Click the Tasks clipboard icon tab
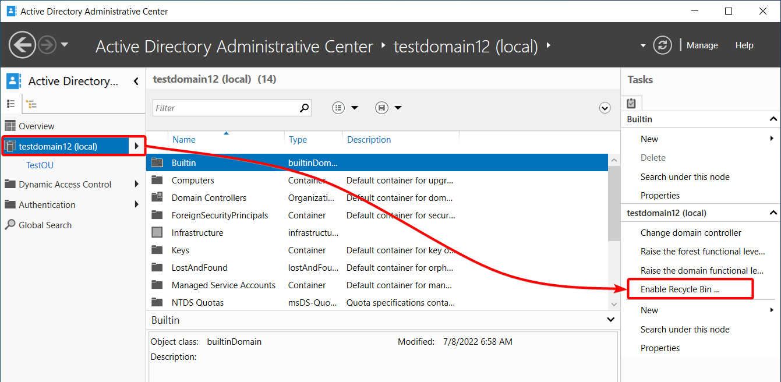The height and width of the screenshot is (382, 781). tap(631, 104)
